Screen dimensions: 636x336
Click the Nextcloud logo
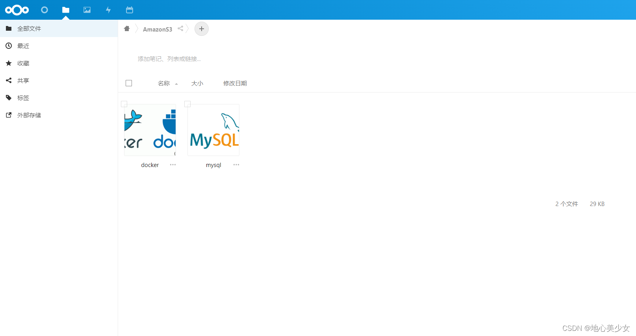17,10
